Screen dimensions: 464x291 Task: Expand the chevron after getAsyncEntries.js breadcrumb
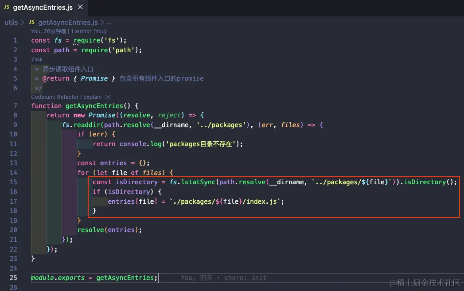(102, 23)
